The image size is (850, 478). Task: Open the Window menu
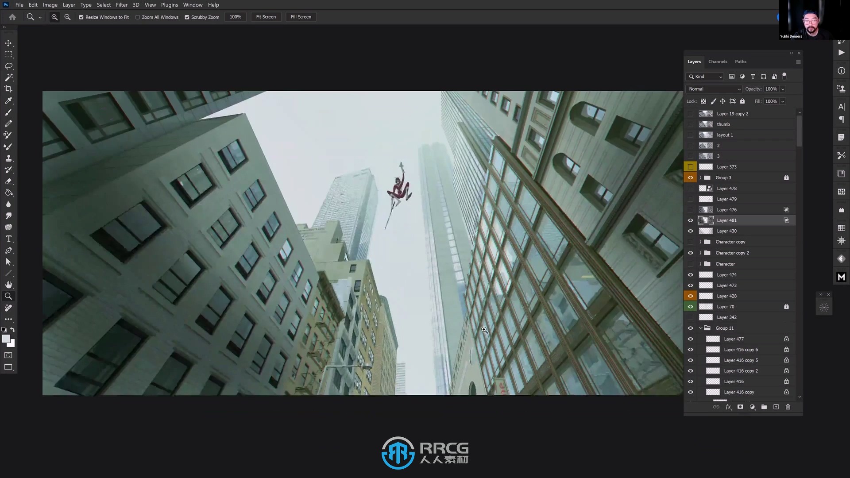(193, 5)
